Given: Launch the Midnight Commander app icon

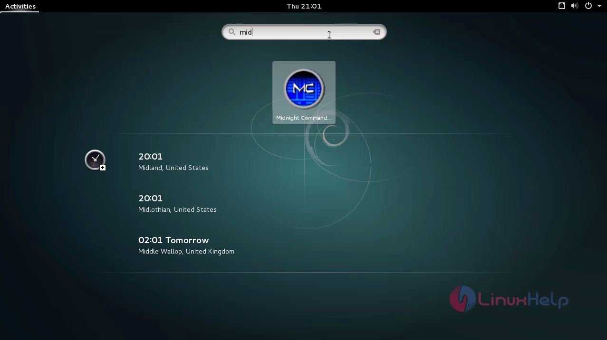Looking at the screenshot, I should [x=304, y=89].
